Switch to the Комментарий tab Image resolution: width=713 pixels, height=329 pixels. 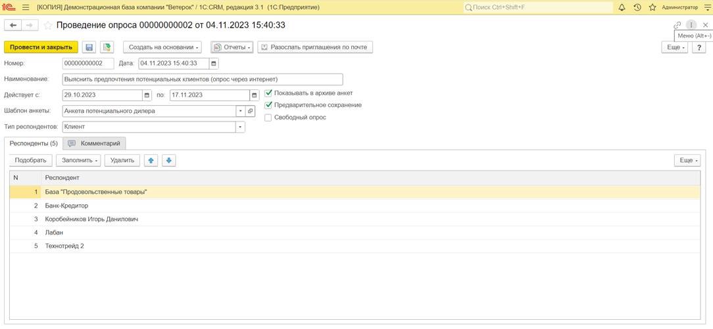click(x=95, y=143)
